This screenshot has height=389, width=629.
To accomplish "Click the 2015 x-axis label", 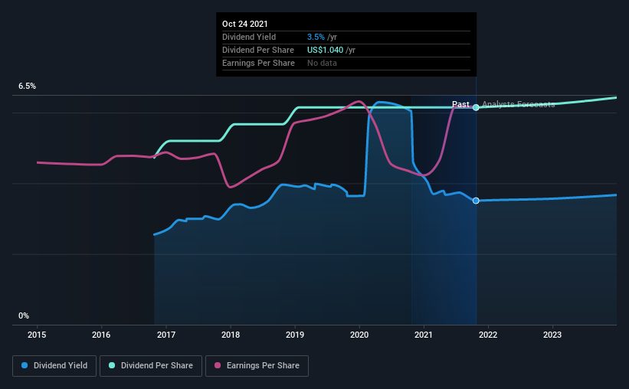I will 37,335.
